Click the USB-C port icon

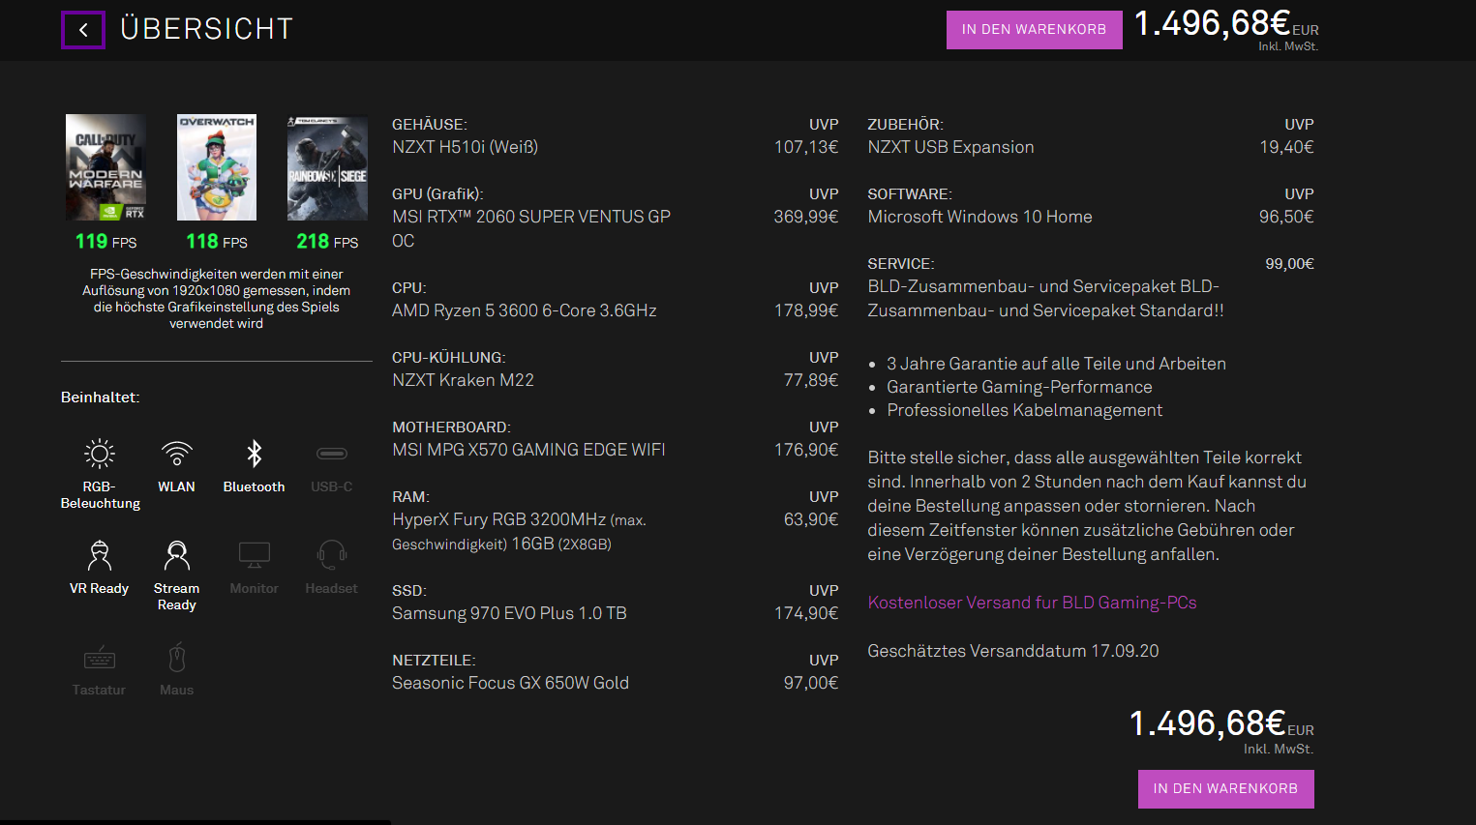331,454
